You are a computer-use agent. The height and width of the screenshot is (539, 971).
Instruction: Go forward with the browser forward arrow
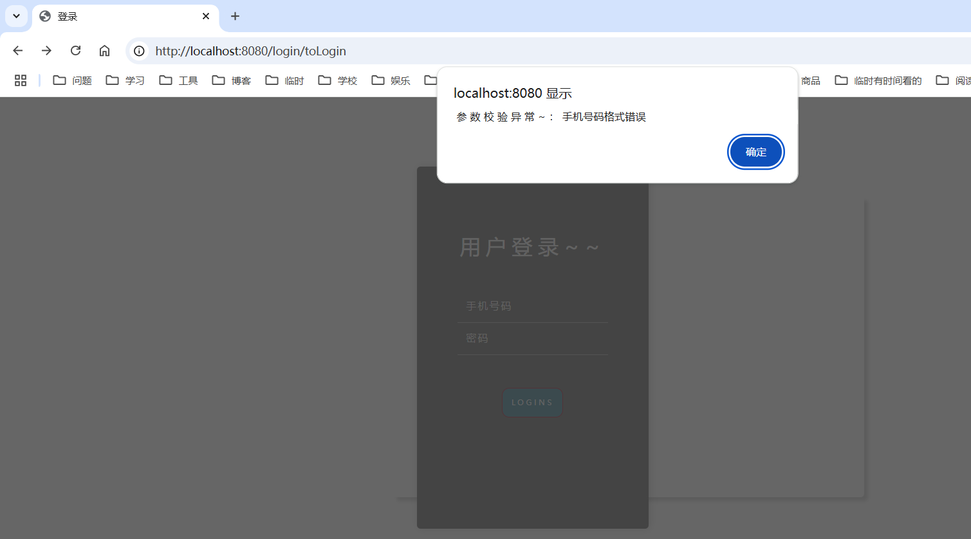pos(46,51)
